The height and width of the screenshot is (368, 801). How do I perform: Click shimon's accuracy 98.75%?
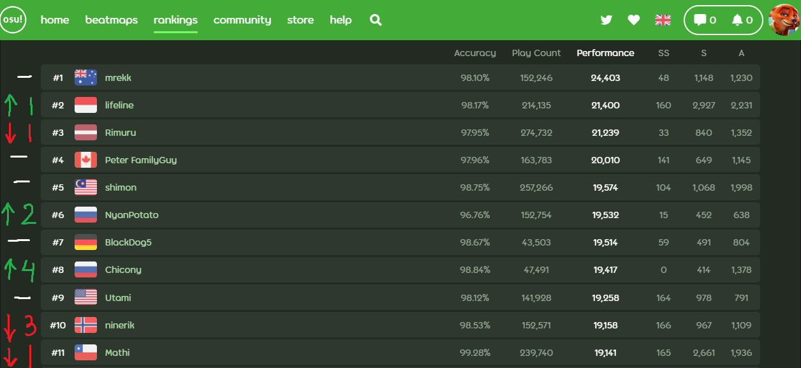click(475, 188)
